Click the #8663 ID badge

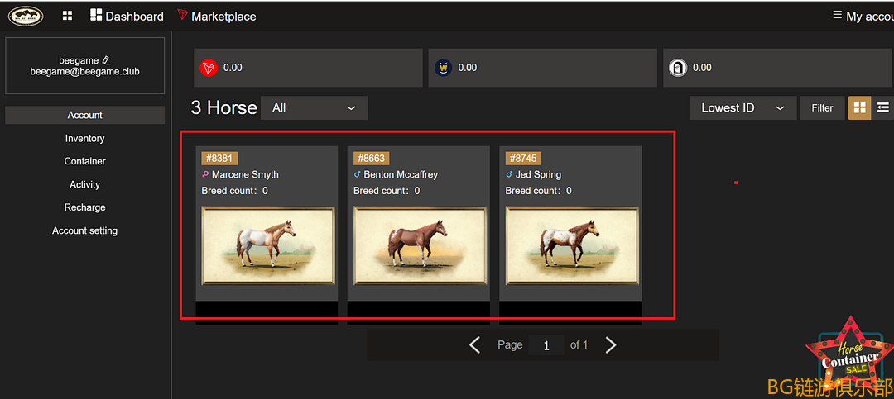371,159
